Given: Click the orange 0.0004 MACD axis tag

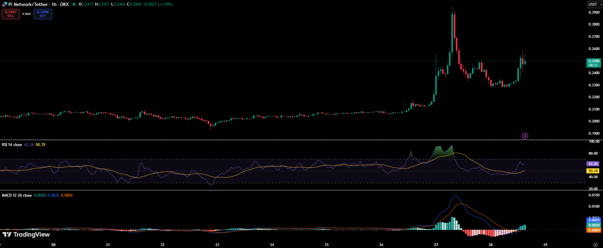Looking at the screenshot, I should coord(594,230).
